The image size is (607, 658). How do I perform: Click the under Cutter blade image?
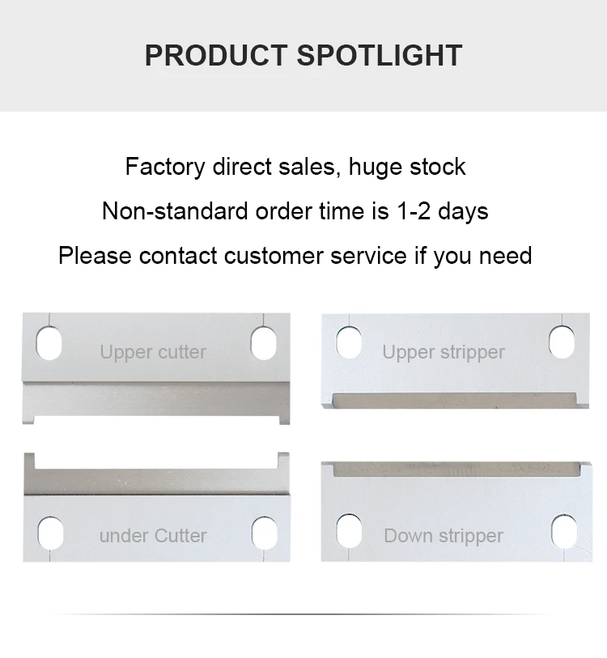tap(156, 507)
